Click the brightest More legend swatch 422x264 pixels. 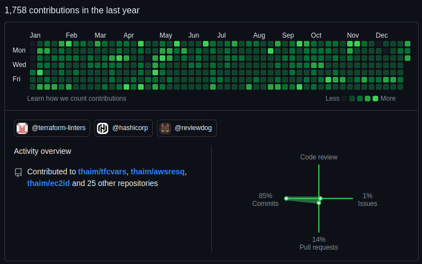[375, 99]
